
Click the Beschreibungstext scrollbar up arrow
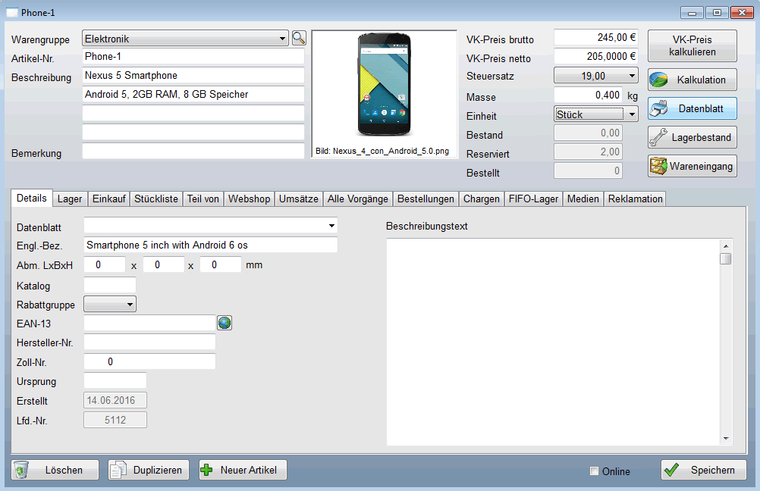(726, 245)
